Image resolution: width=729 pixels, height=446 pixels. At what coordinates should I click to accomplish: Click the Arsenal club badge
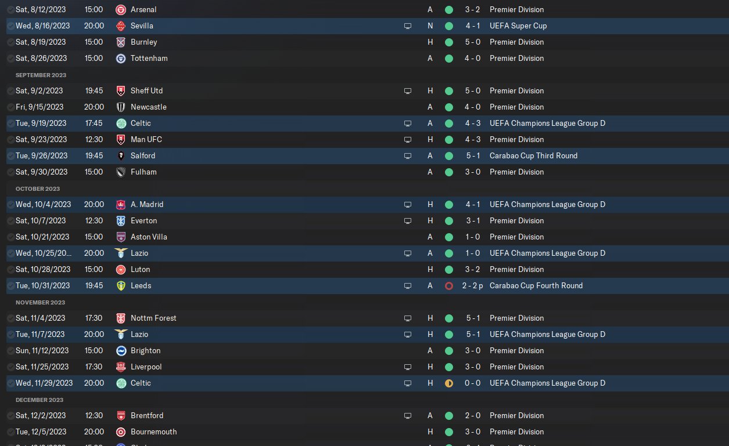point(121,10)
